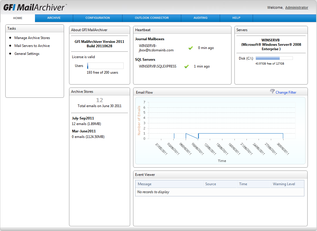This screenshot has width=317, height=231.
Task: Click the 'No records to display' row
Action: [220, 192]
